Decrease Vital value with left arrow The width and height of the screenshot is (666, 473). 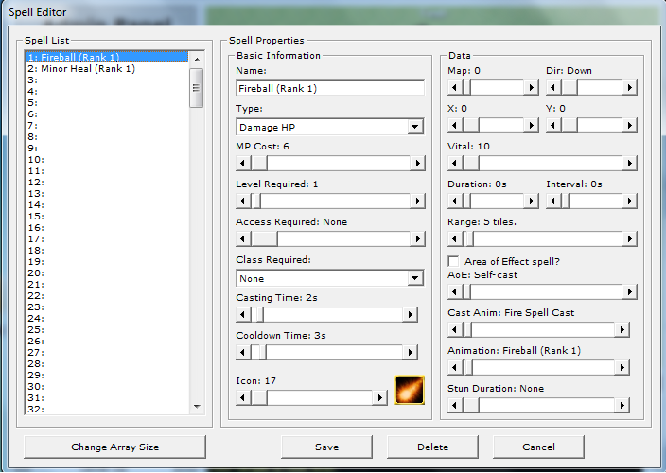click(455, 163)
